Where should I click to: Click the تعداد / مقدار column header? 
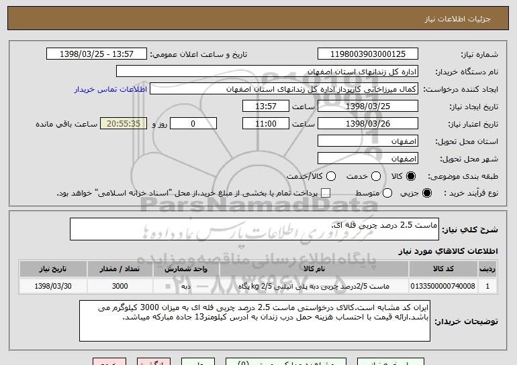tap(120, 269)
